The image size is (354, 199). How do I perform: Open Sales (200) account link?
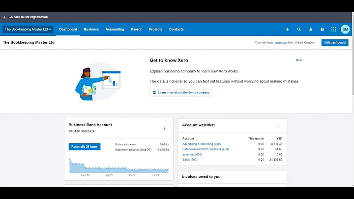[190, 160]
